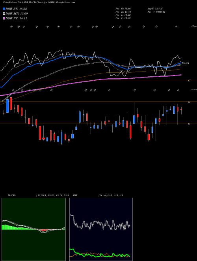Click the 'Pre V: 0.029 M' volume text
This screenshot has height=261, width=197.
tap(156, 12)
